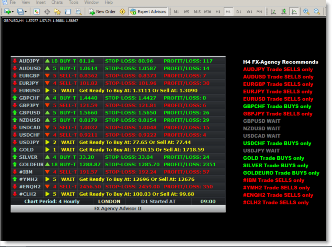Open the Market Watch window
Screen dimensions: 332x247
pos(36,11)
